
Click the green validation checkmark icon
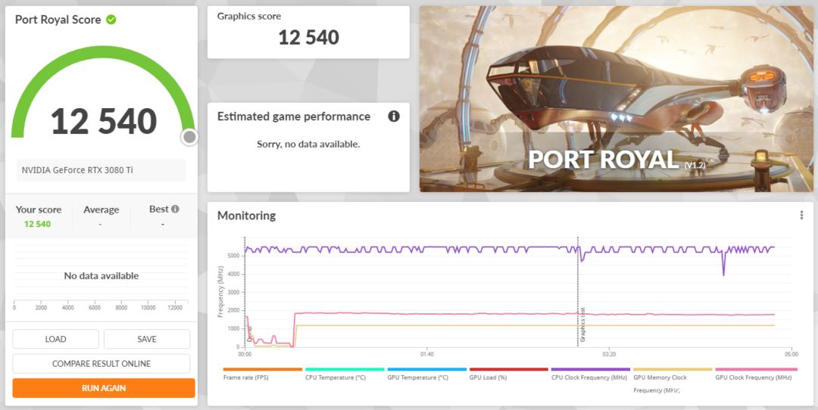111,20
